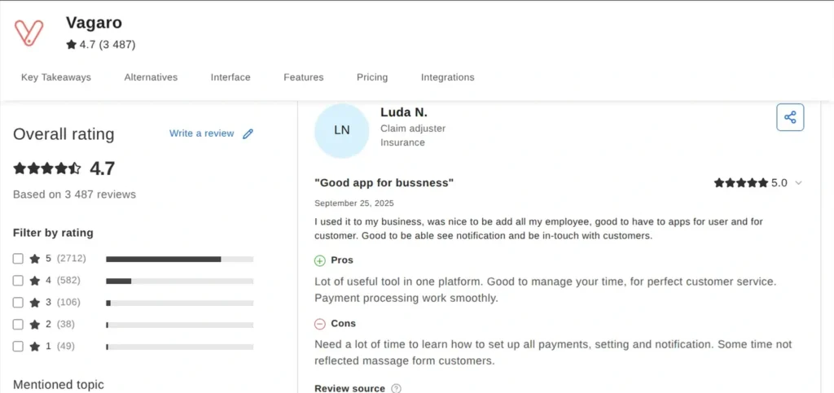This screenshot has height=393, width=834.
Task: Go to the Integrations tab
Action: 447,77
